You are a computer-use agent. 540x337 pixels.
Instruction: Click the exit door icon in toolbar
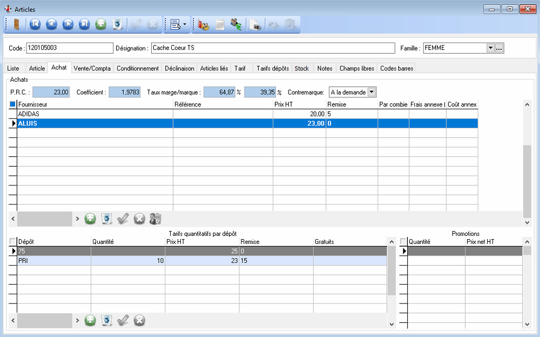tap(16, 24)
